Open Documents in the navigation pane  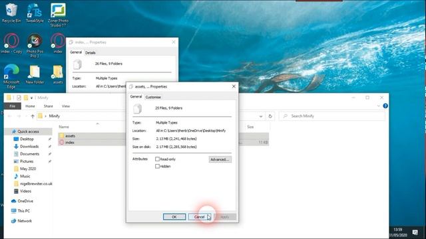[29, 154]
